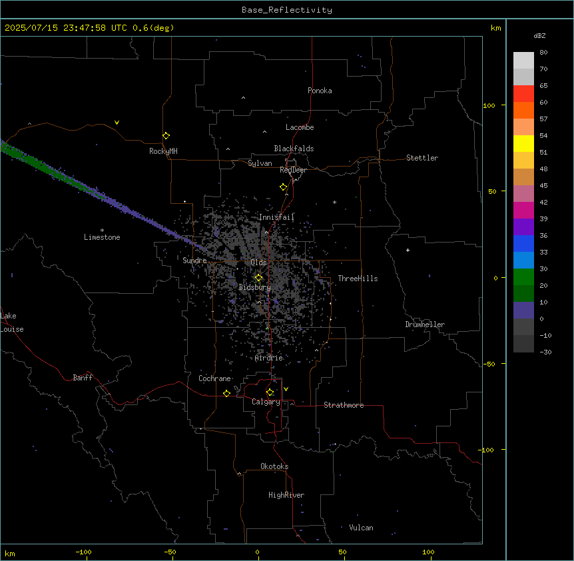Viewport: 574px width, 561px height.
Task: Click the Innisfail label
Action: click(x=276, y=217)
